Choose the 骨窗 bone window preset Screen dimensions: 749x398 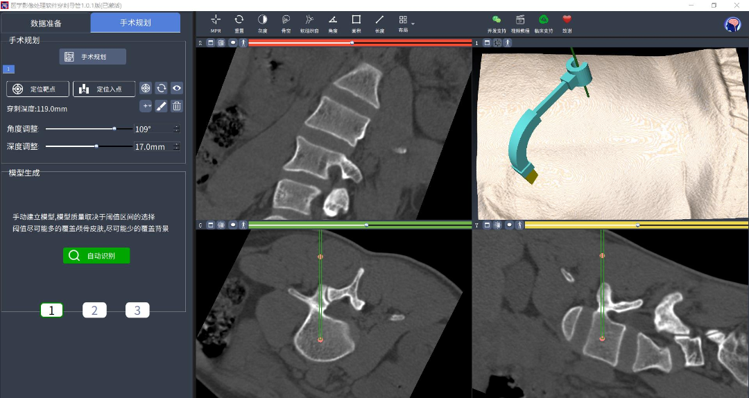click(286, 20)
